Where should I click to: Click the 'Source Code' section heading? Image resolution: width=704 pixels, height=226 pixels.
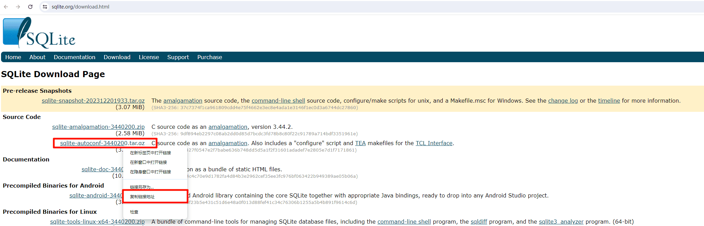point(22,117)
